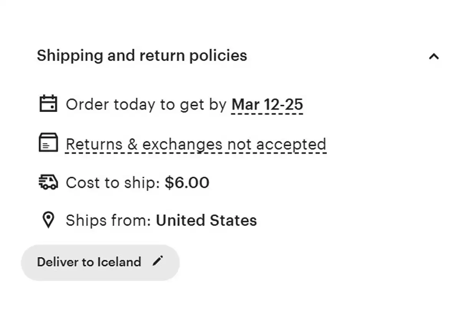Click the Shipping and return policies heading
Viewport: 460px width, 318px height.
point(142,56)
